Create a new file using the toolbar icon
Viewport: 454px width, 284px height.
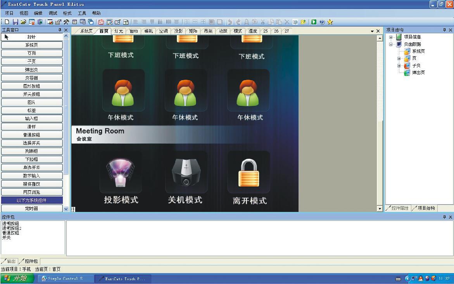click(7, 22)
